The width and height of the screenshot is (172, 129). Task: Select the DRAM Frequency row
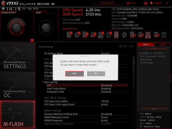(x=86, y=120)
